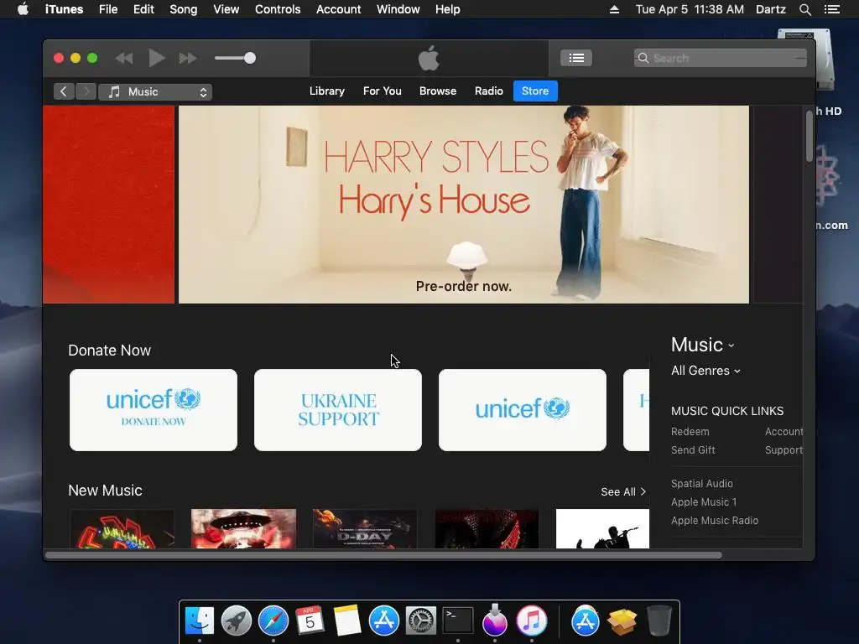
Task: Open Finder from the Dock
Action: tap(200, 621)
